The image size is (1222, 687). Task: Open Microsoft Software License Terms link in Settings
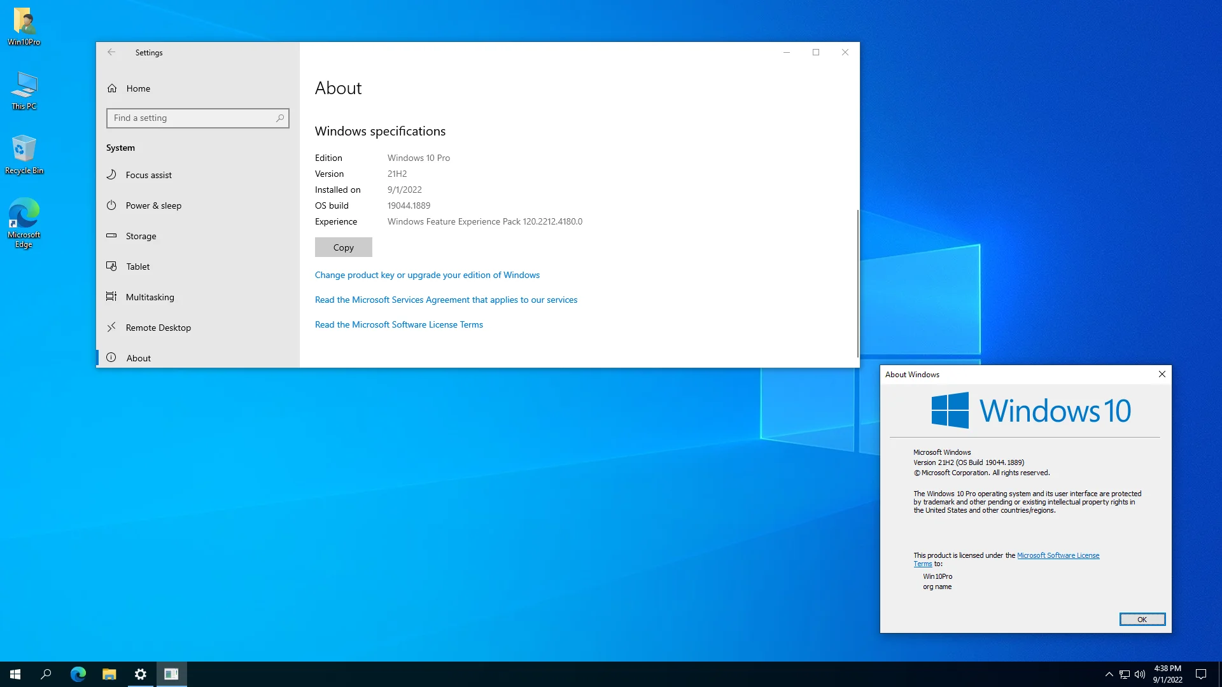click(398, 324)
